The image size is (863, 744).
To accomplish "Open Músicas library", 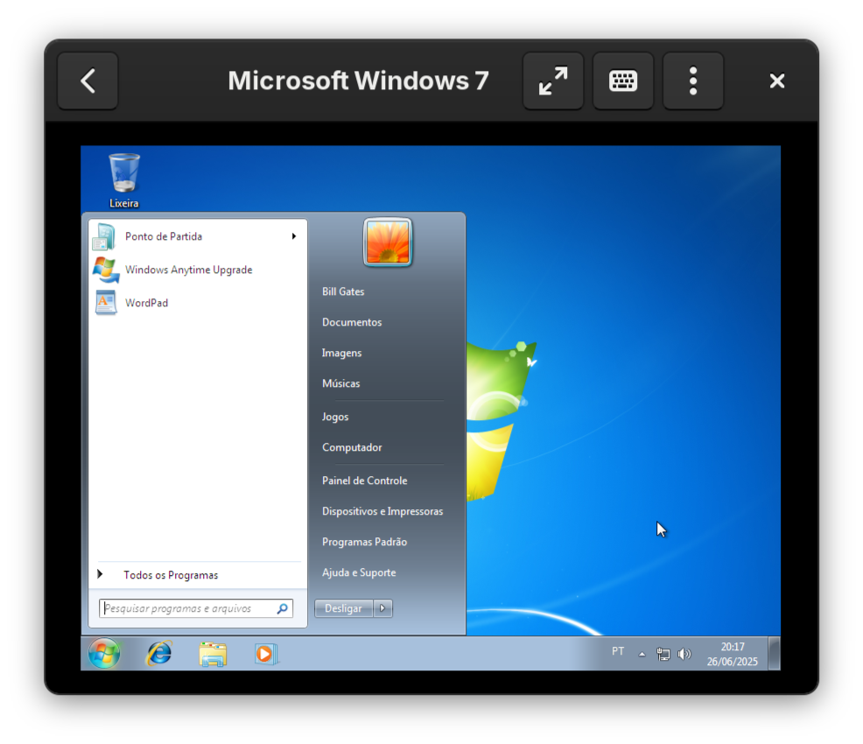I will [x=340, y=383].
